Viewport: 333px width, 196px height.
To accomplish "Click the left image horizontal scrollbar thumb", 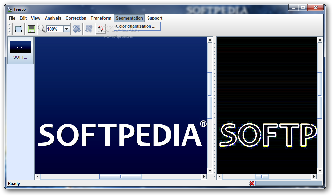I will click(120, 177).
